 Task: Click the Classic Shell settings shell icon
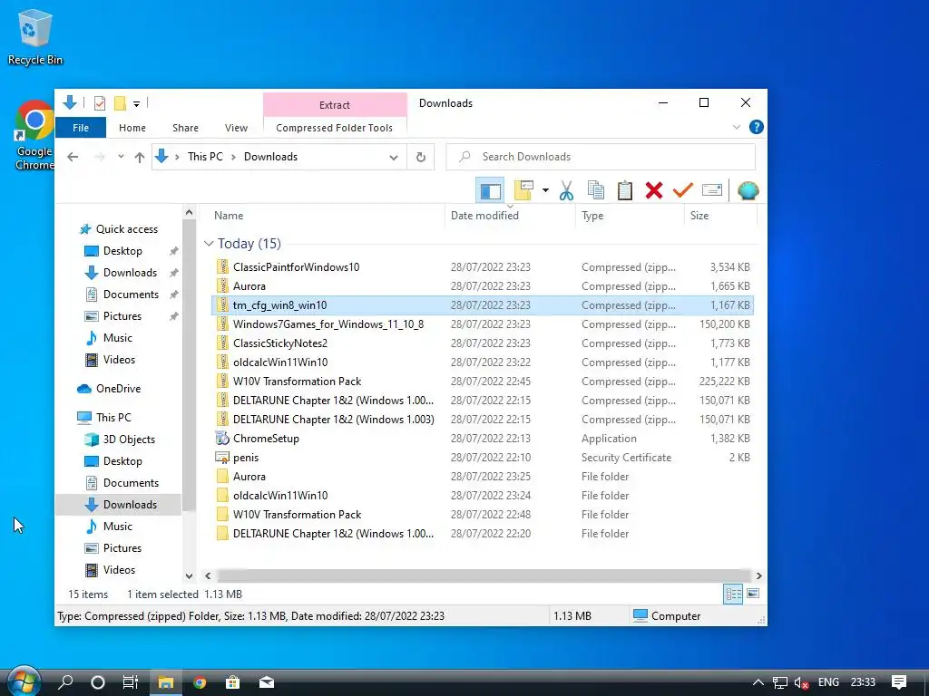[748, 190]
